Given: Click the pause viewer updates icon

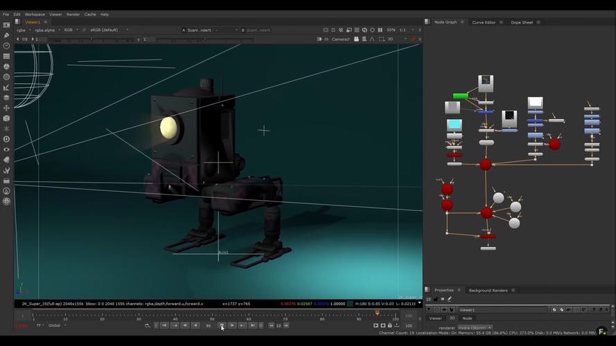Looking at the screenshot, I should coord(380,30).
